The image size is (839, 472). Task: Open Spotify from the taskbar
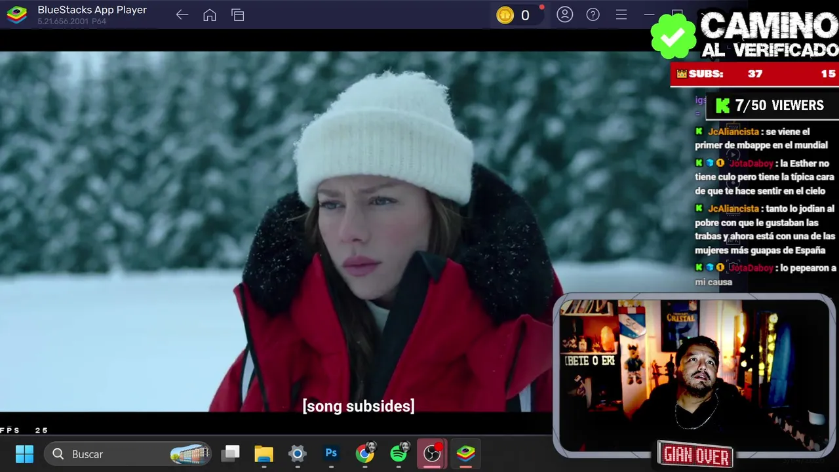(399, 453)
